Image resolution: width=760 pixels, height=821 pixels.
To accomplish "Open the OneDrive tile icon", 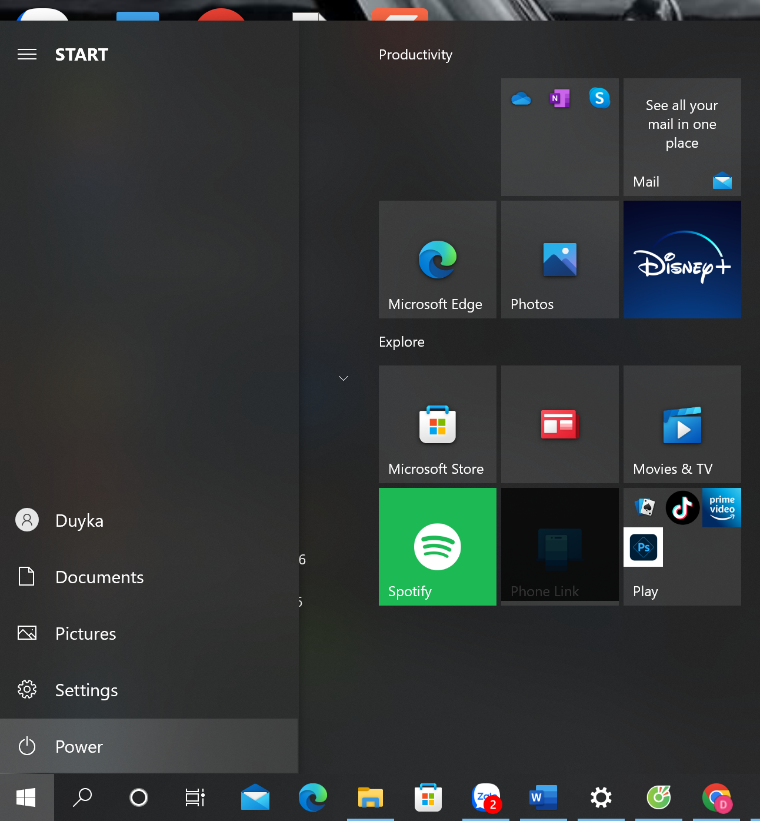I will [x=521, y=98].
